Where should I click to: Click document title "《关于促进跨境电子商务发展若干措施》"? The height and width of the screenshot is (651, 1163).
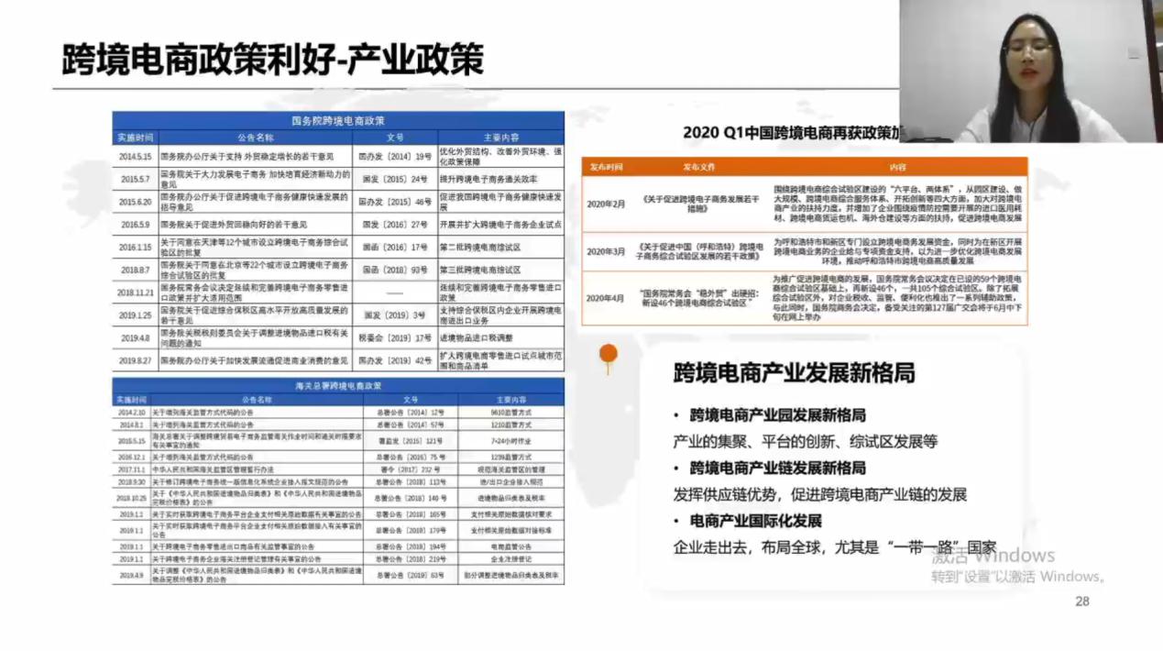[x=701, y=204]
